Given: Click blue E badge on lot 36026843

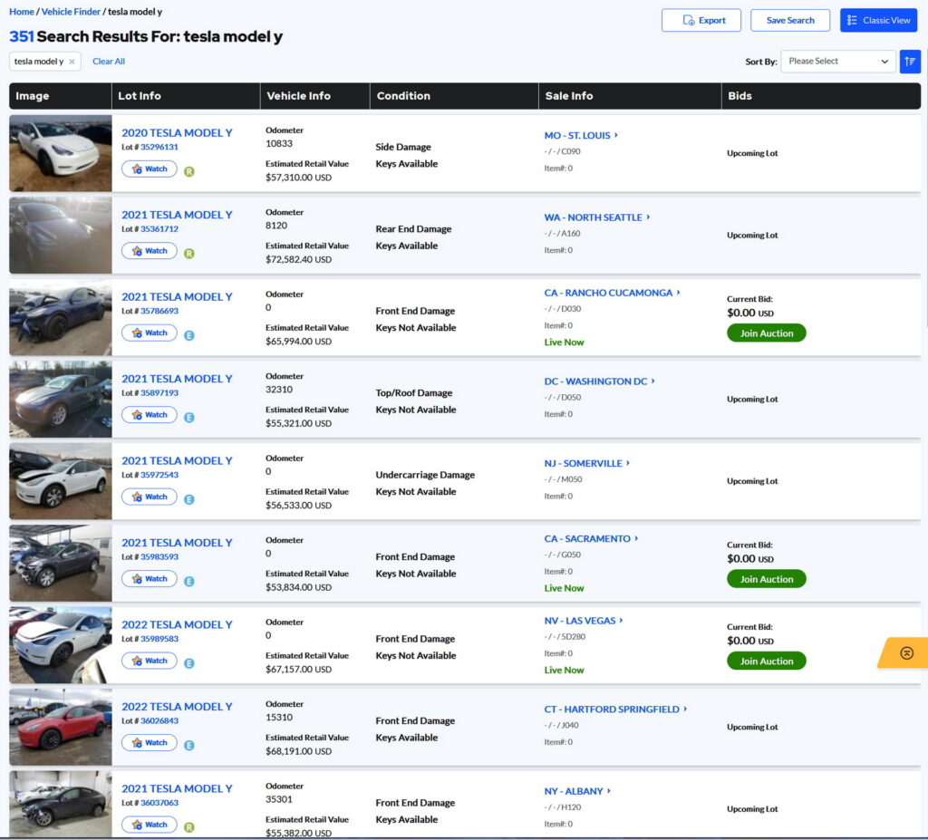Looking at the screenshot, I should click(189, 744).
